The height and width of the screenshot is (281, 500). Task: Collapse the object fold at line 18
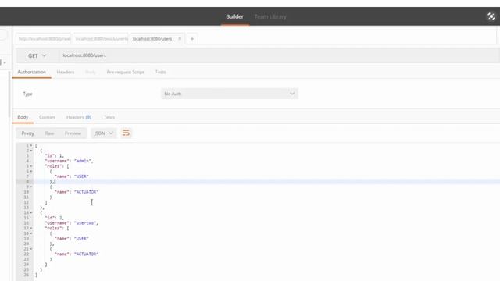(x=31, y=233)
